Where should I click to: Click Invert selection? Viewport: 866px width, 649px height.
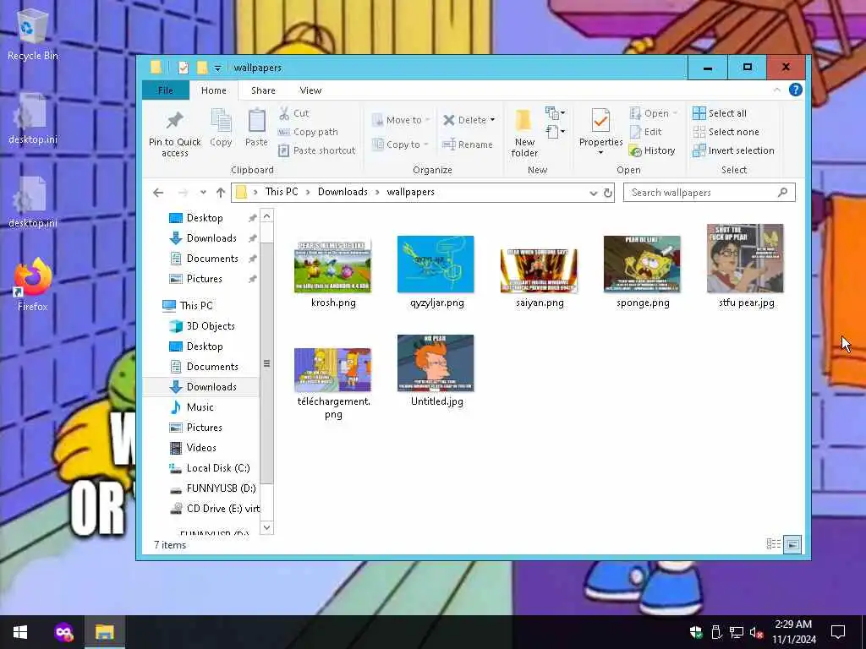pos(733,150)
